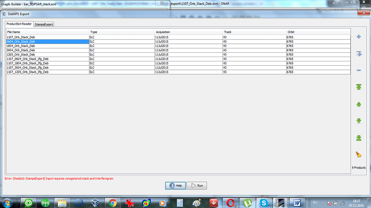Open media player from taskbar
Screen dimensions: 371x208
point(163,203)
